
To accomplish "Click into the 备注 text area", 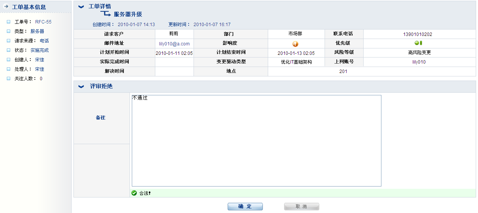I will point(256,141).
